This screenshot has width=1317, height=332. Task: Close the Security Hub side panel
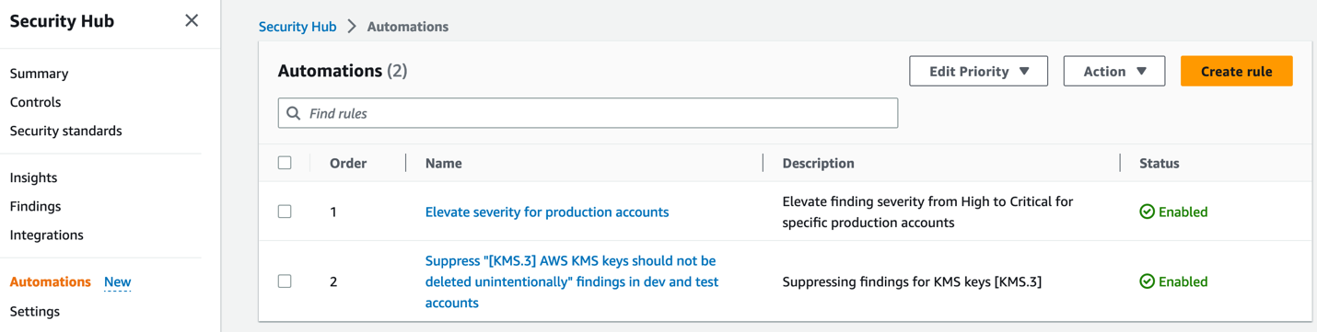coord(192,20)
